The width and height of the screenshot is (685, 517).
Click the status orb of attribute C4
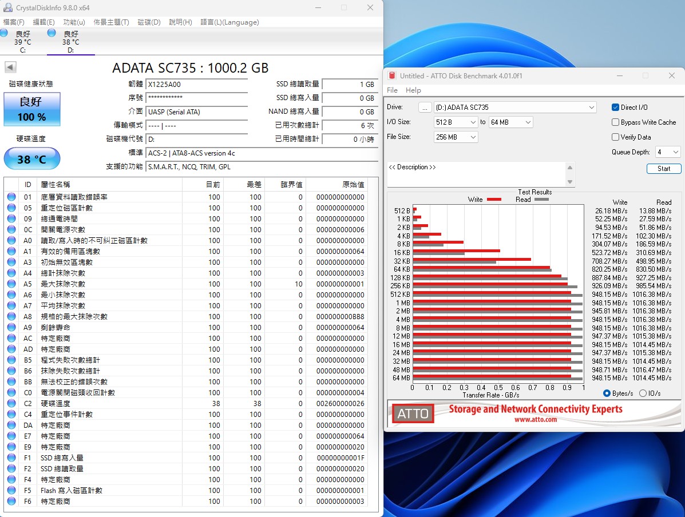(11, 415)
